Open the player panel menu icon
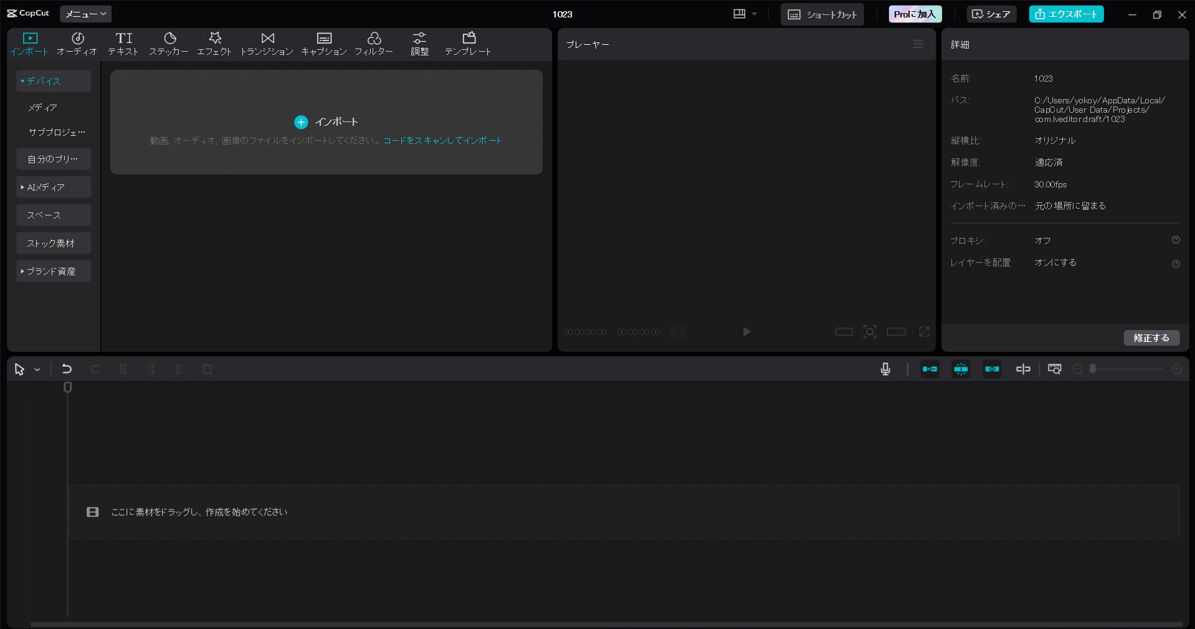 click(918, 44)
